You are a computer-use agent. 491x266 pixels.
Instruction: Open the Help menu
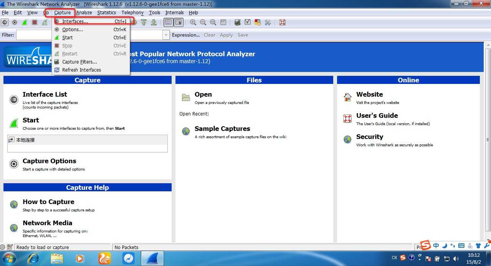click(193, 13)
